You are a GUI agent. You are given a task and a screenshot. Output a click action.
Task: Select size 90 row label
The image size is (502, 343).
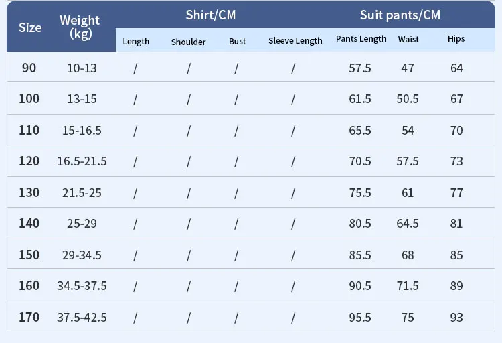(29, 68)
